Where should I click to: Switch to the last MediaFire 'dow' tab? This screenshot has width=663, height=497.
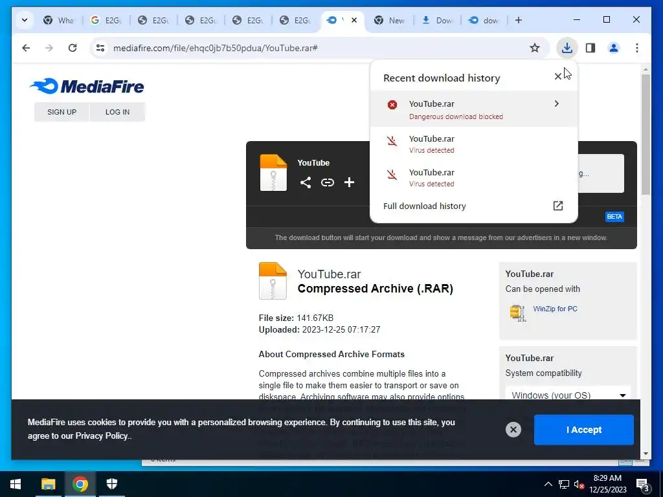484,20
